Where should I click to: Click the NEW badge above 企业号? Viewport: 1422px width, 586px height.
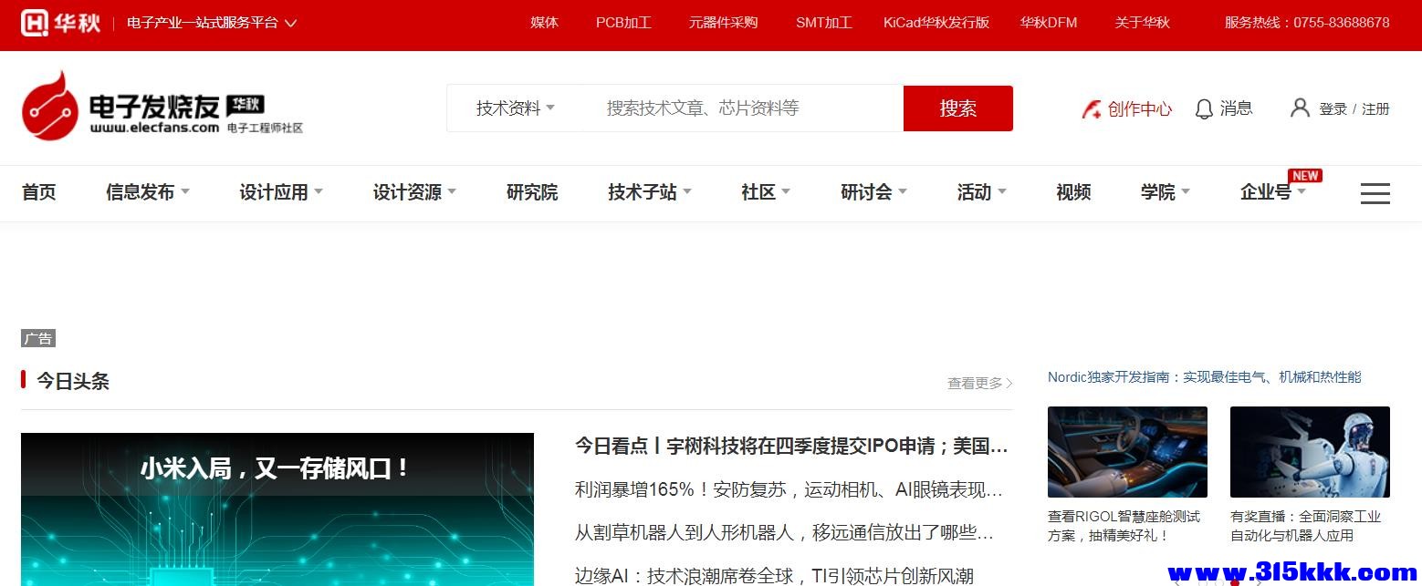click(1305, 175)
